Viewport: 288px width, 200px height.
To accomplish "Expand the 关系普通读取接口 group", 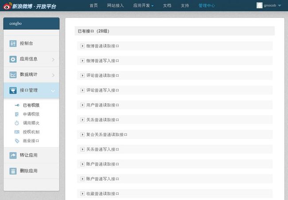I will 82,120.
